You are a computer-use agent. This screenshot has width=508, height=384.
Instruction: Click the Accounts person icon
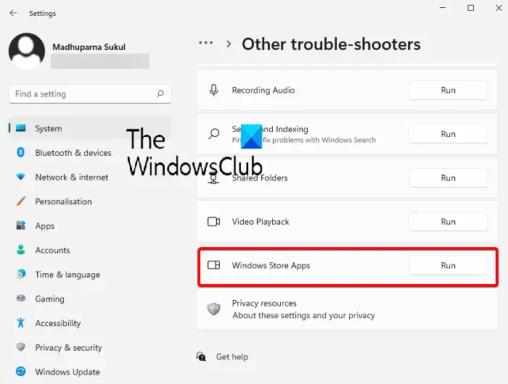pos(21,250)
